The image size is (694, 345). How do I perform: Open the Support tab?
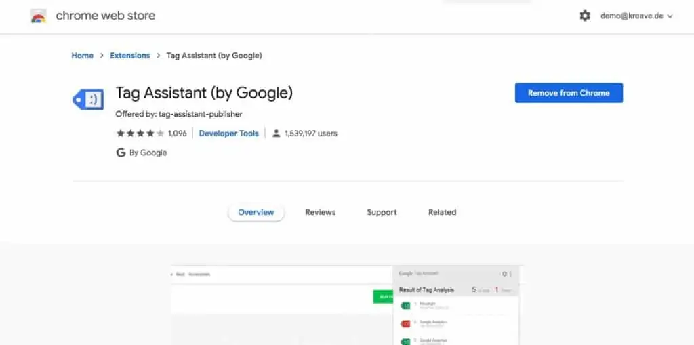382,212
